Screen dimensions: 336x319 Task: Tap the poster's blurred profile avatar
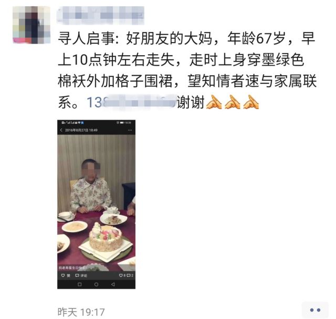31,25
